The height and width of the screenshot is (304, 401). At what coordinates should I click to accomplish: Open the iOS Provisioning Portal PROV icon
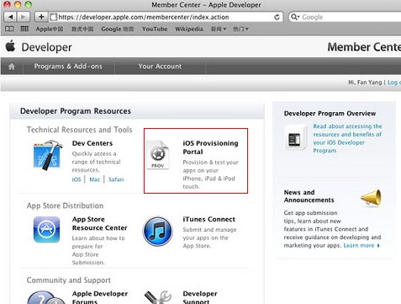(x=158, y=155)
